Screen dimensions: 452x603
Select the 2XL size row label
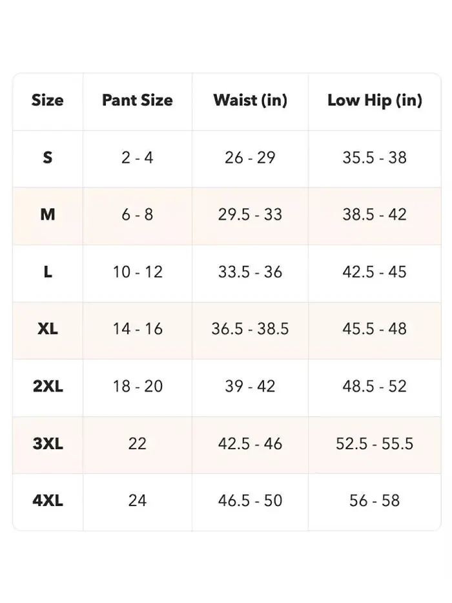tap(48, 386)
